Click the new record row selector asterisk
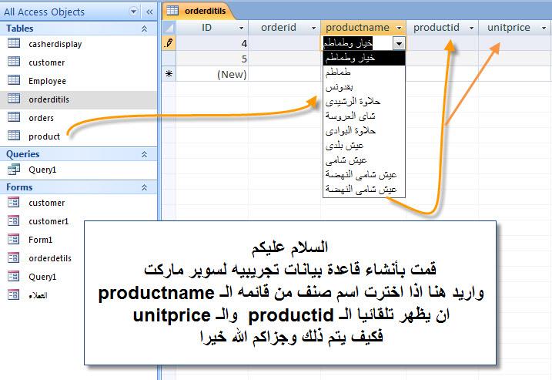This screenshot has height=380, width=552. pos(169,74)
